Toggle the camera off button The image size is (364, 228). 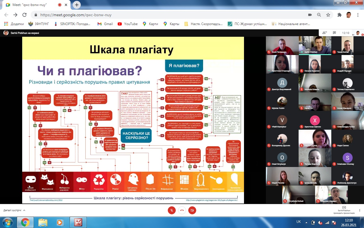click(192, 210)
